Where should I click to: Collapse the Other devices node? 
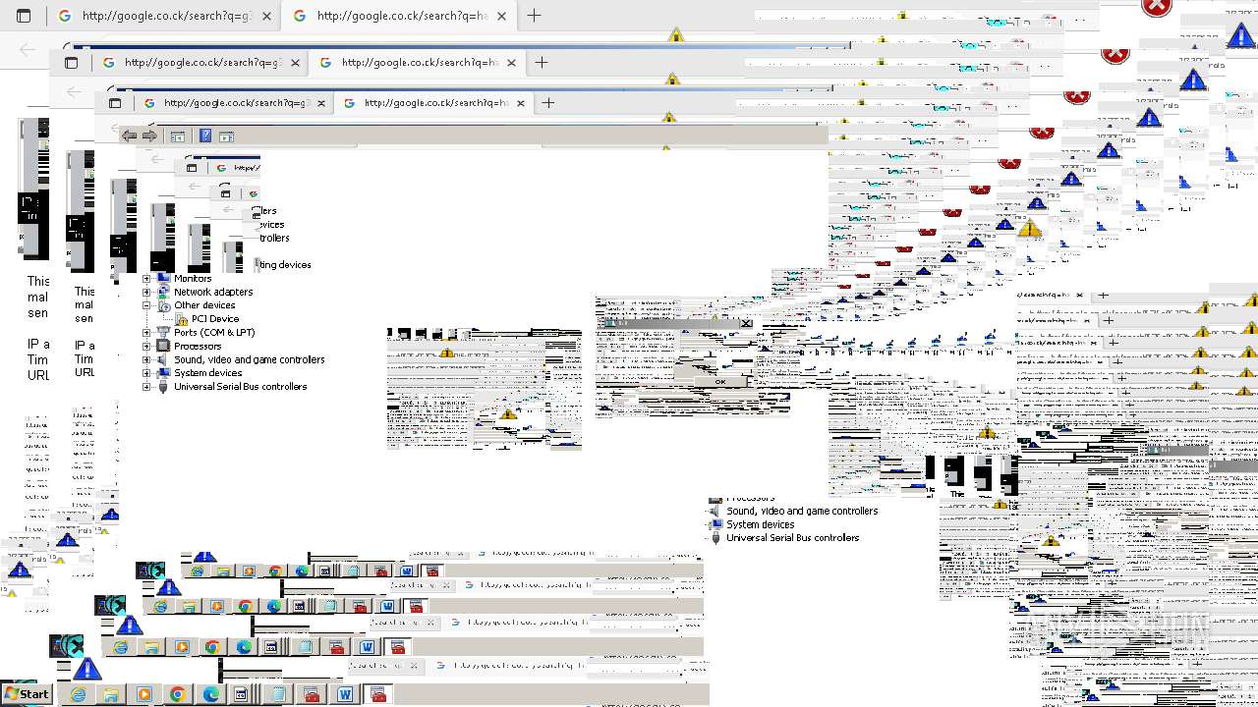(x=146, y=305)
